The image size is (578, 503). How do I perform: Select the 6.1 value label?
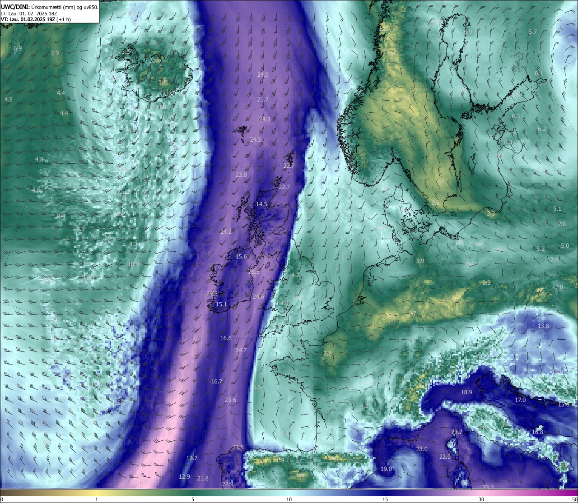pyautogui.click(x=539, y=73)
